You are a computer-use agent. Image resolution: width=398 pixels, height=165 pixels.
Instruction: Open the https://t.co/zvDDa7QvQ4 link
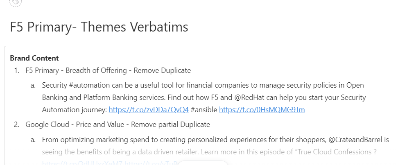(149, 110)
